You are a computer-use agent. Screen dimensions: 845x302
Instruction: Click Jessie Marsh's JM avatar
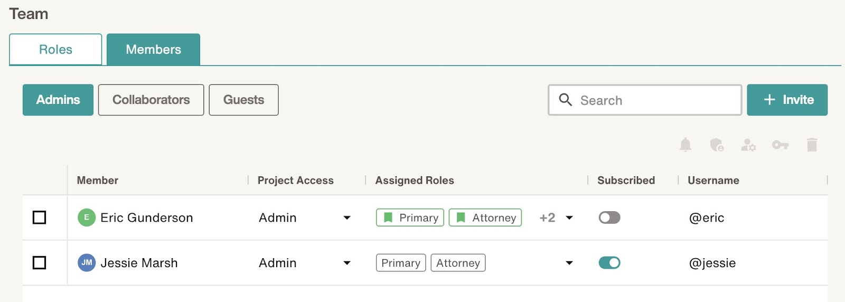87,263
